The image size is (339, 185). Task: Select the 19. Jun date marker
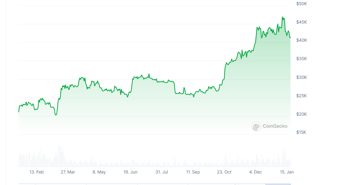[130, 172]
